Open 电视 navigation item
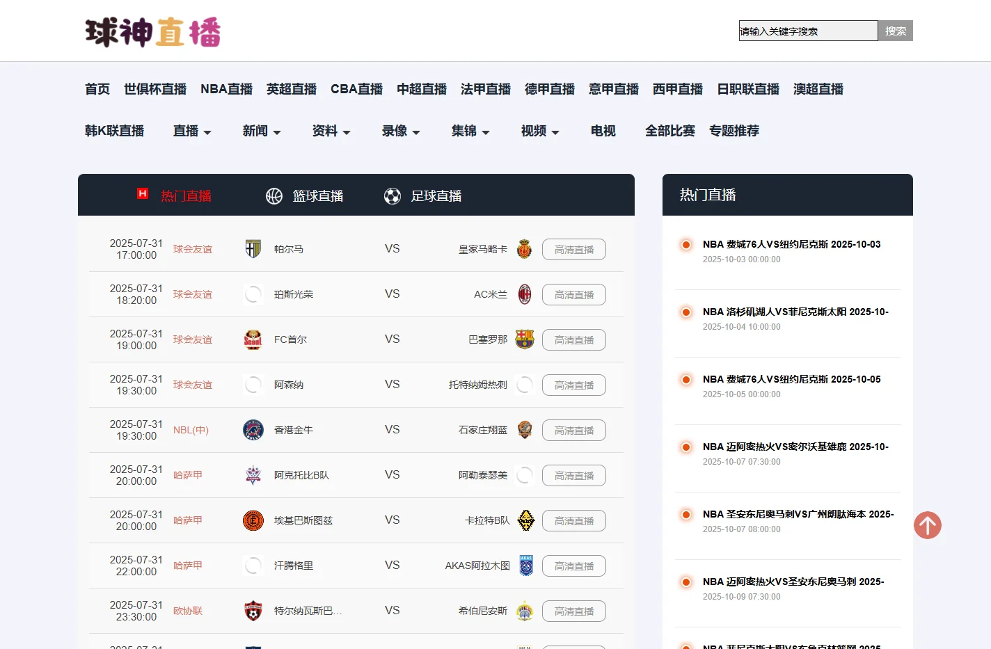Screen dimensions: 991x649 point(603,131)
